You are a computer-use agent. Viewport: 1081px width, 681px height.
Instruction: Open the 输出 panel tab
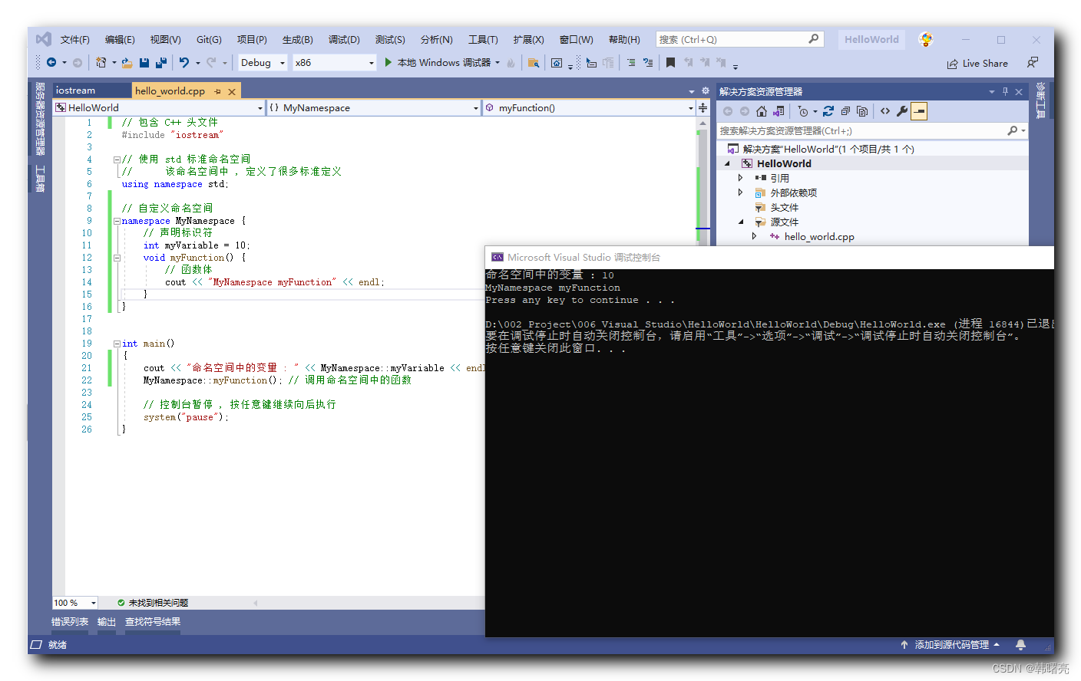point(107,622)
